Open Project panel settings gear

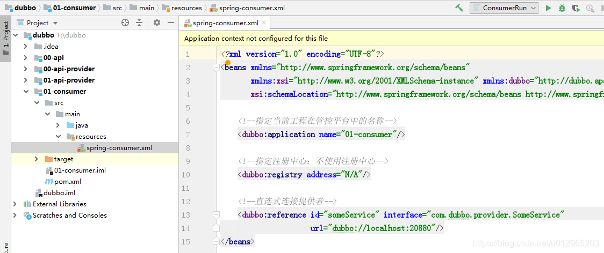[156, 23]
